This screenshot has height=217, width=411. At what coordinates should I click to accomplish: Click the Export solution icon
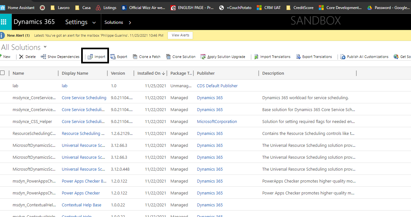(113, 57)
